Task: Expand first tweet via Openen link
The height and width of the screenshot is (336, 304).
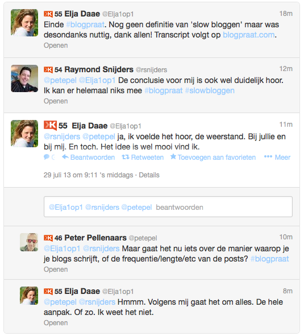Action: coord(56,45)
